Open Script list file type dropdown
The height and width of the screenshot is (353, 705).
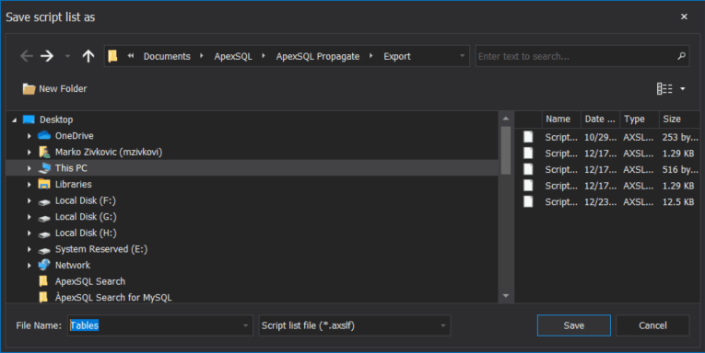click(x=443, y=325)
